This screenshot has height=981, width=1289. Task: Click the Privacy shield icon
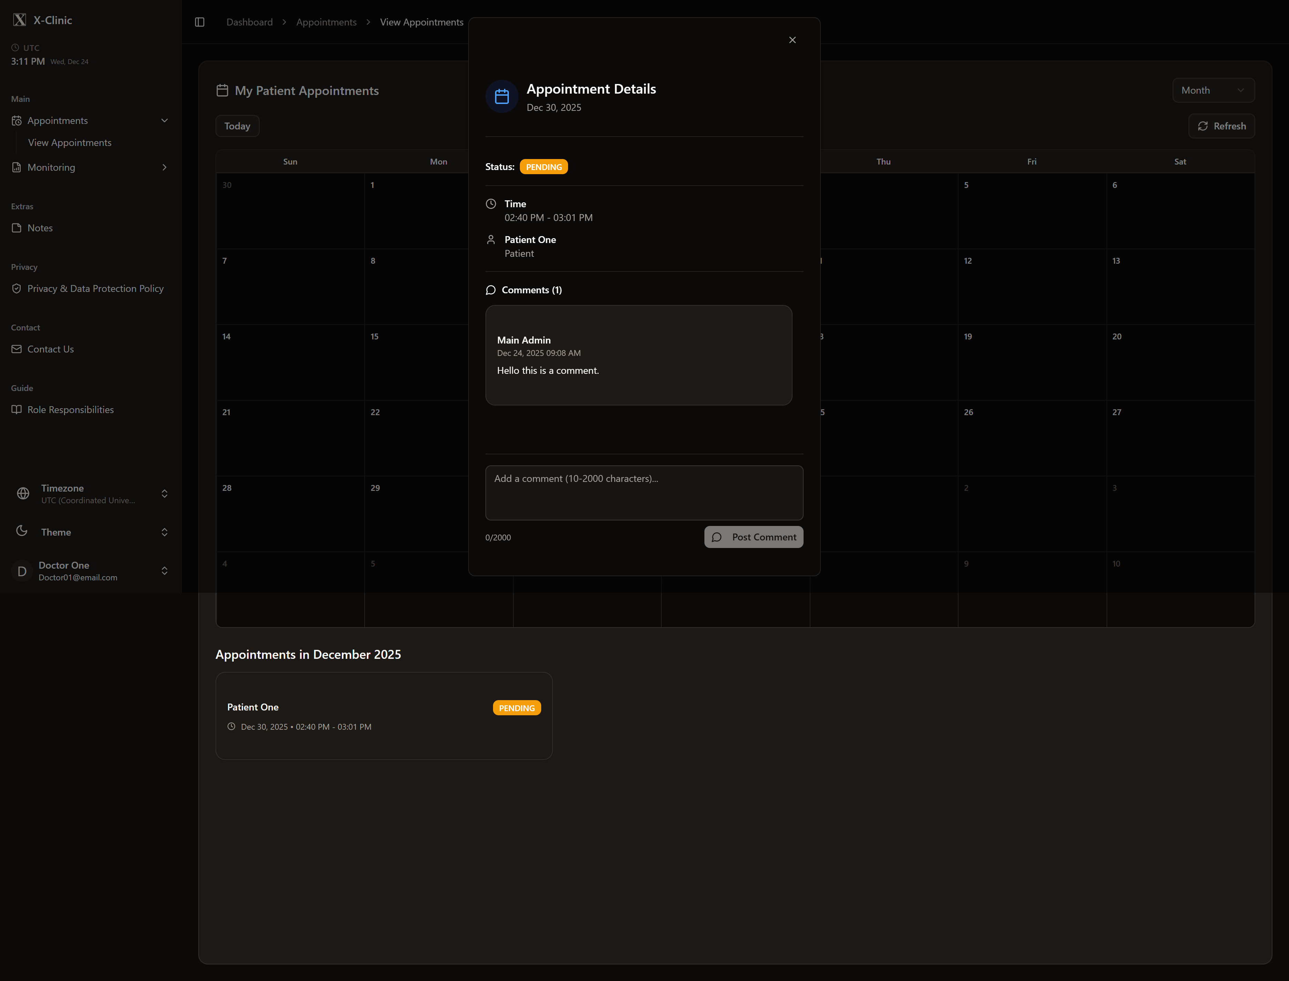[16, 288]
